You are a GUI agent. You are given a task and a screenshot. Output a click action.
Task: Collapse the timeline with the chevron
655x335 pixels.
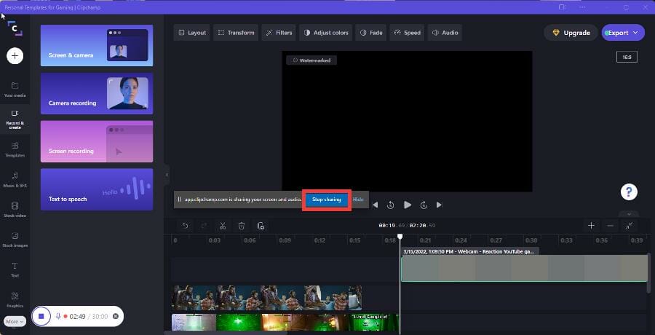(x=630, y=213)
